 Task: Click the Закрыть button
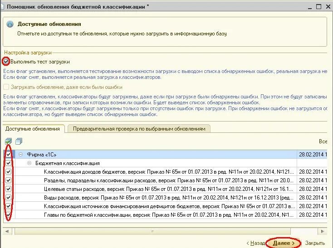click(315, 243)
